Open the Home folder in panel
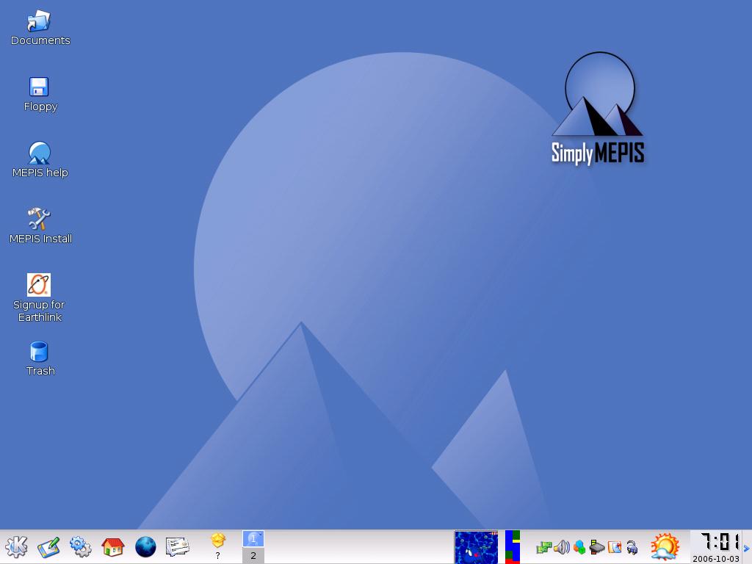This screenshot has height=564, width=752. pyautogui.click(x=112, y=547)
